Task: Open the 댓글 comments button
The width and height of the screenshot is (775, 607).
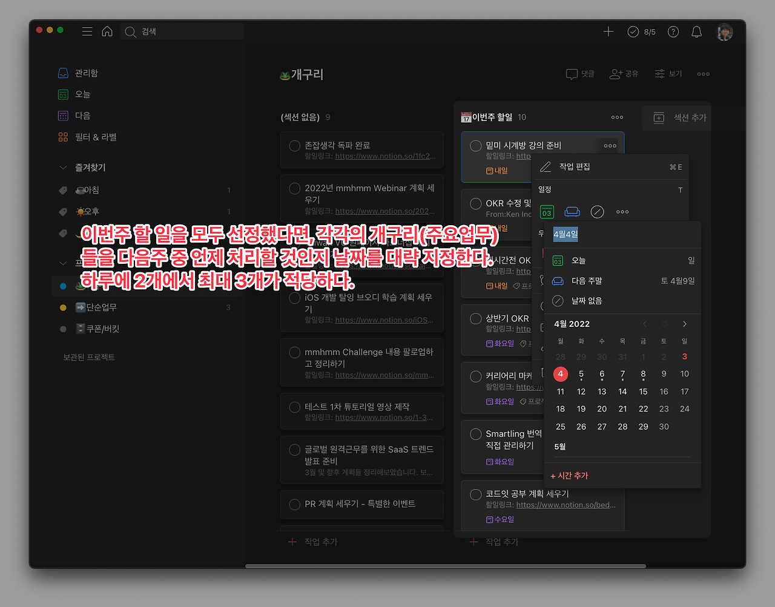Action: click(580, 74)
